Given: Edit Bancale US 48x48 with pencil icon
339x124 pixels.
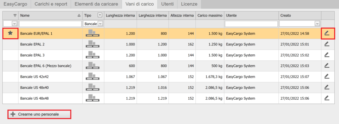Looking at the screenshot, I should 327,98.
